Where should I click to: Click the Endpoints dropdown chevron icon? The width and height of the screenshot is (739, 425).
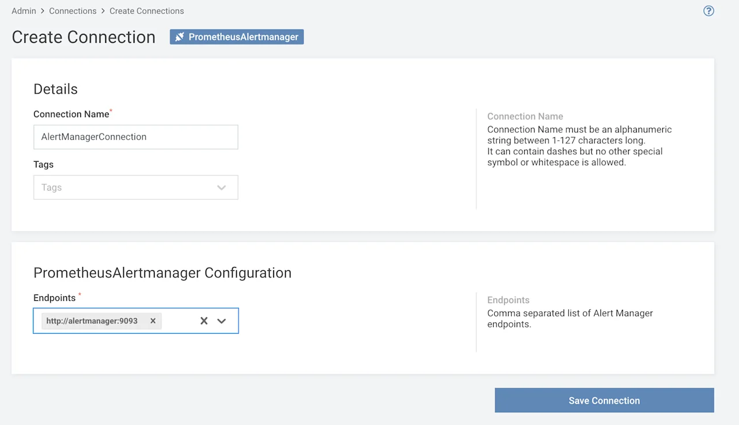pos(222,320)
